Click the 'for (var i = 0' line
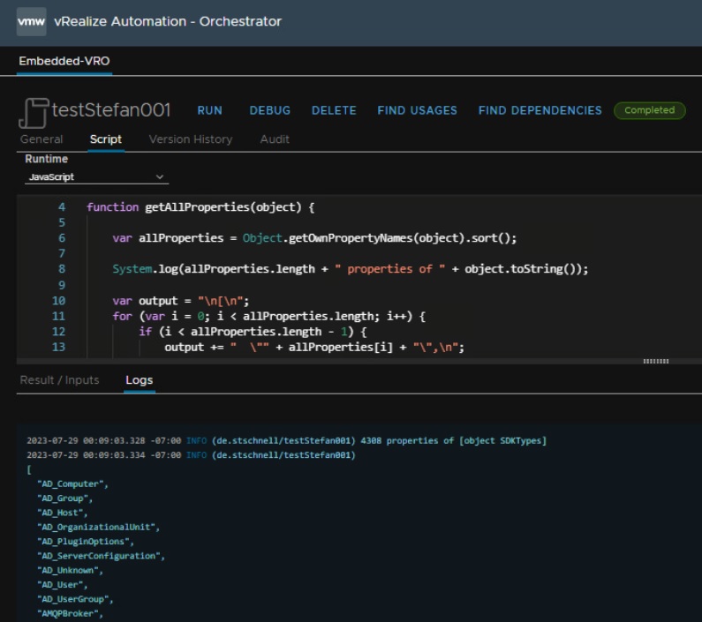 pos(269,317)
